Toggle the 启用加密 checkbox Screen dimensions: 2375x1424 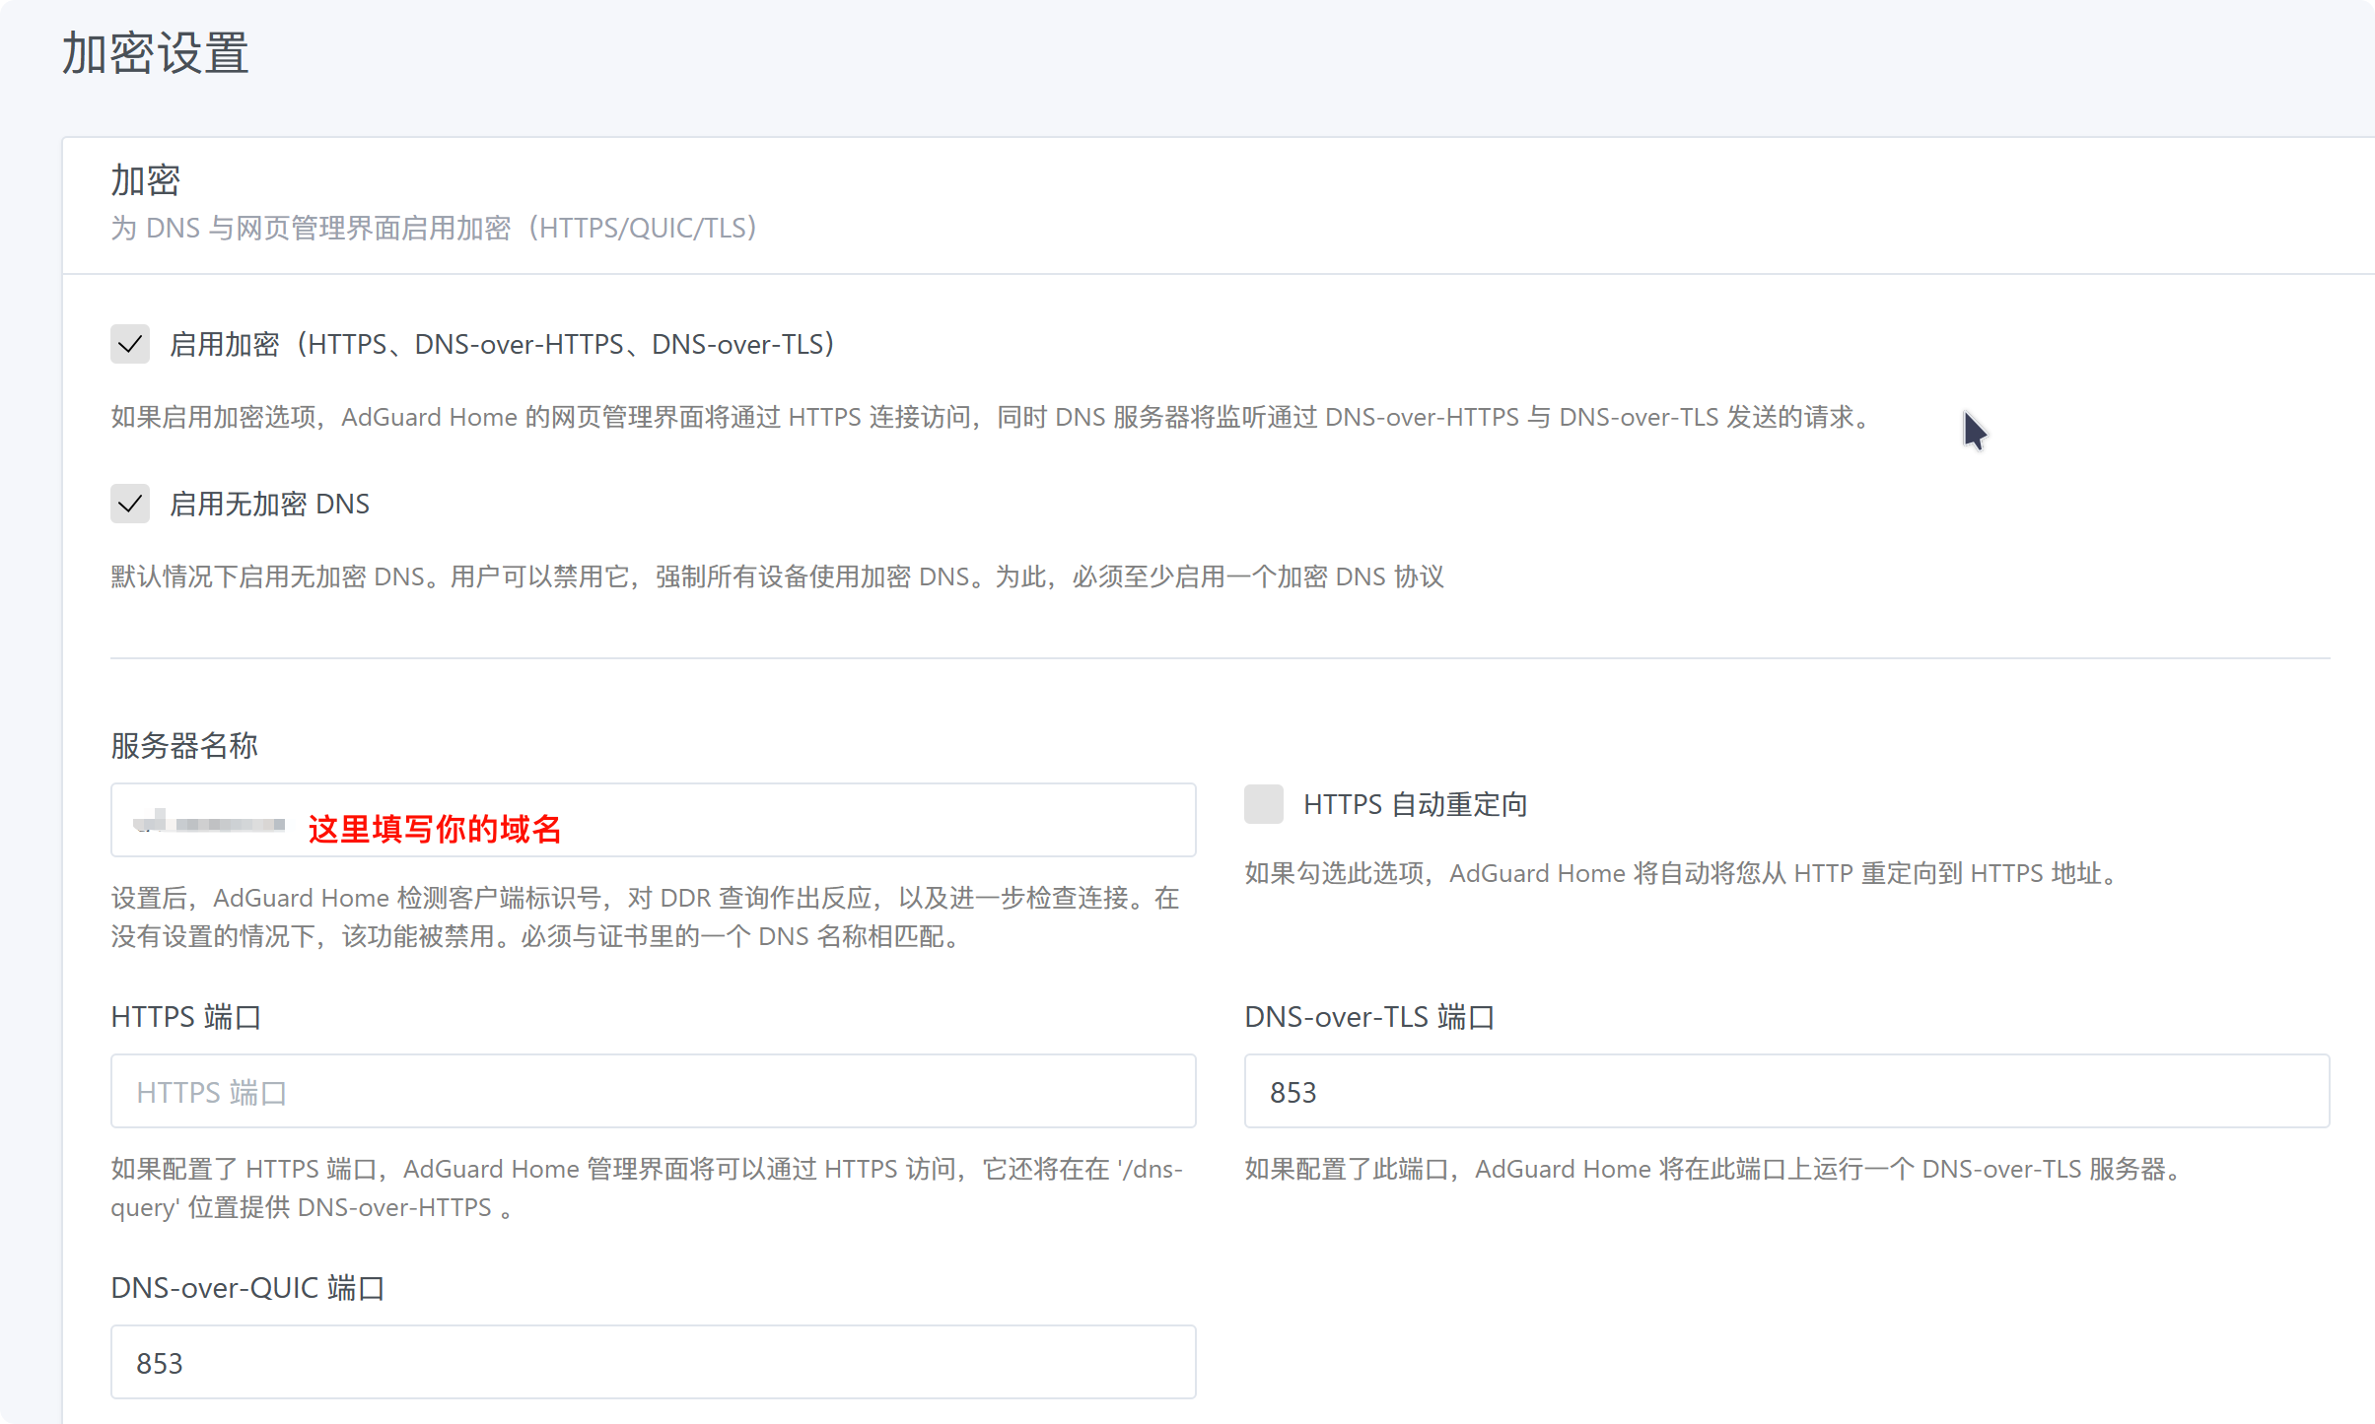(130, 344)
